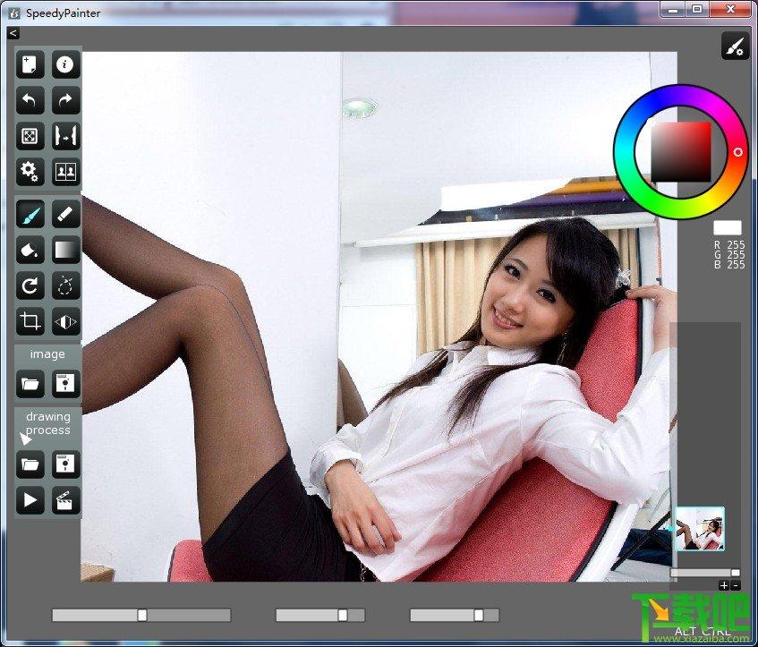The width and height of the screenshot is (758, 647).
Task: Choose the paint bucket fill tool
Action: click(30, 250)
